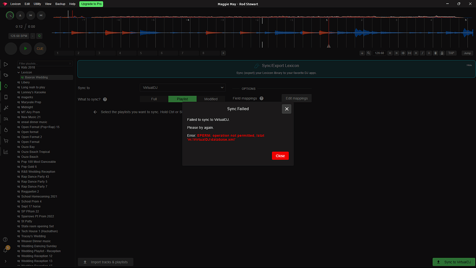The width and height of the screenshot is (476, 268).
Task: Open the Sync sidebar icon
Action: click(x=6, y=86)
